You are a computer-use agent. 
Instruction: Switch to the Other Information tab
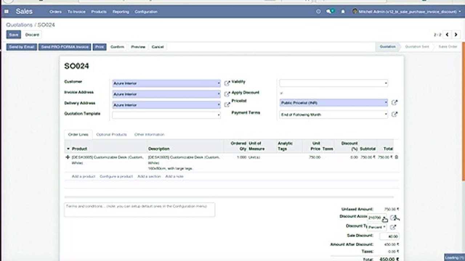149,134
